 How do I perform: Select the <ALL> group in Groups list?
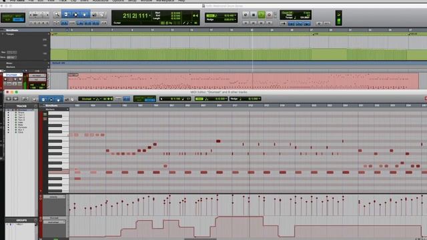[x=19, y=225]
